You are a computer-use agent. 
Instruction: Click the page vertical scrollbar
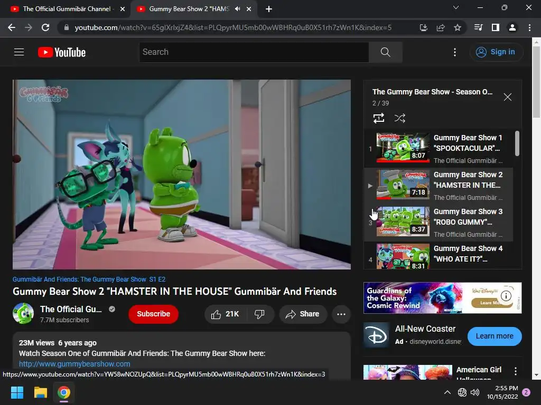pyautogui.click(x=536, y=82)
